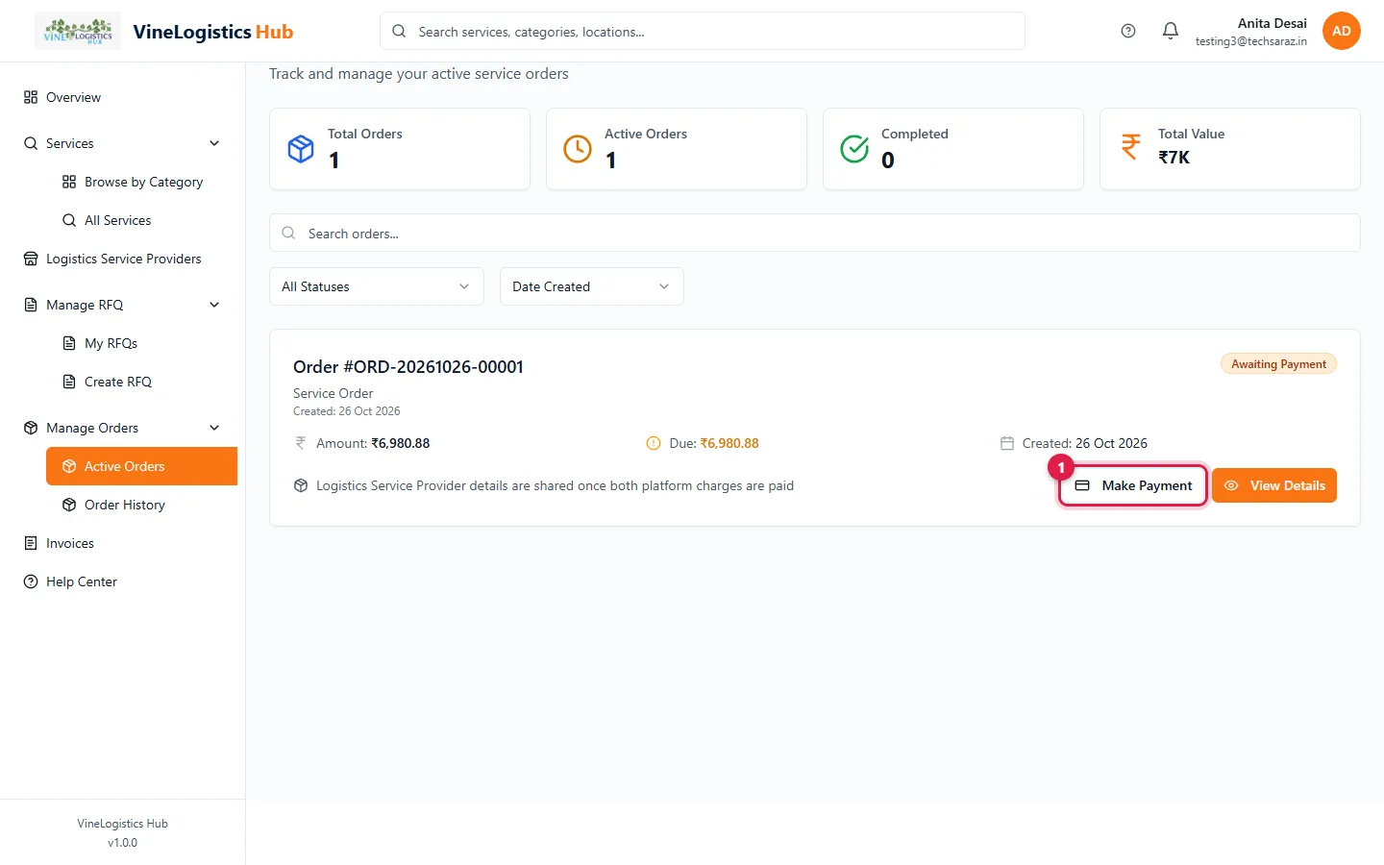Image resolution: width=1384 pixels, height=865 pixels.
Task: Click the rupee icon beside Amount
Action: 301,443
